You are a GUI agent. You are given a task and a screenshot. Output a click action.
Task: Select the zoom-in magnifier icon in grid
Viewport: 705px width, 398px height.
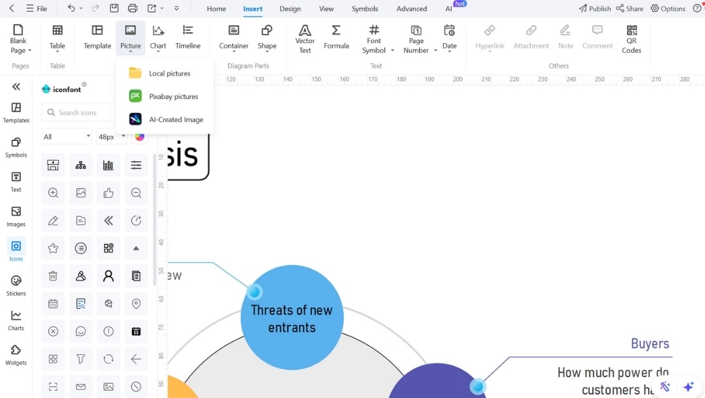[x=53, y=192]
